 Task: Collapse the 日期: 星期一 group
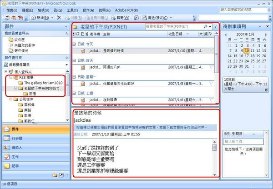click(74, 77)
